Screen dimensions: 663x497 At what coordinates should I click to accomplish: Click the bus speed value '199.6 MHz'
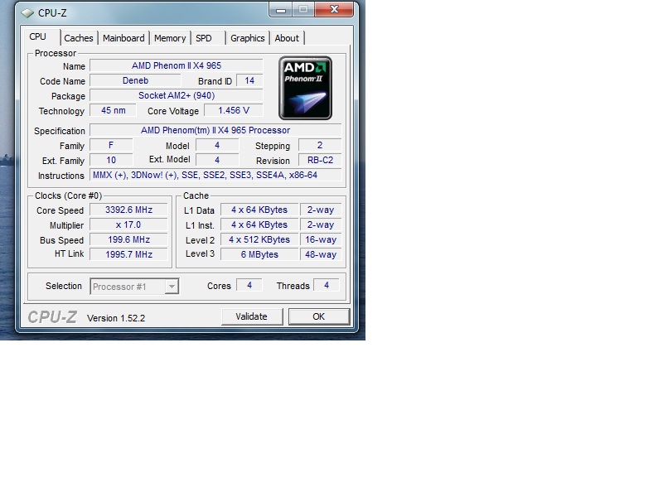pyautogui.click(x=129, y=239)
